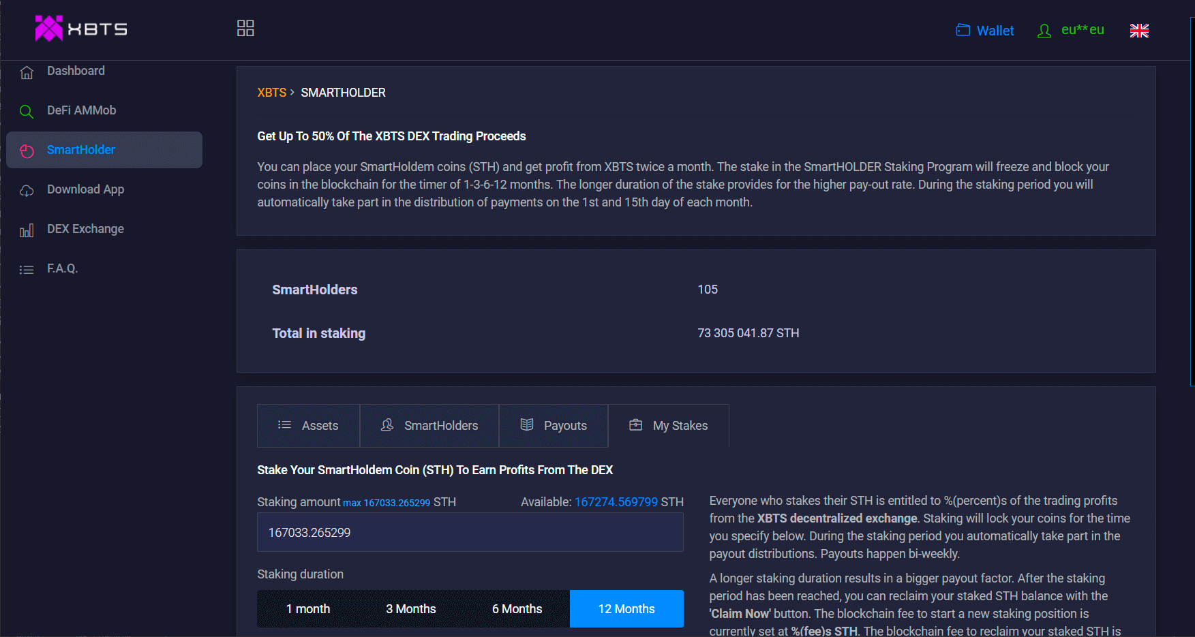Image resolution: width=1195 pixels, height=637 pixels.
Task: Open the SmartHolder sidebar entry
Action: [104, 150]
